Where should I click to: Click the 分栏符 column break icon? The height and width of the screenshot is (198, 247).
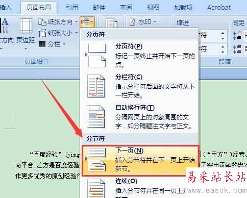(96, 86)
